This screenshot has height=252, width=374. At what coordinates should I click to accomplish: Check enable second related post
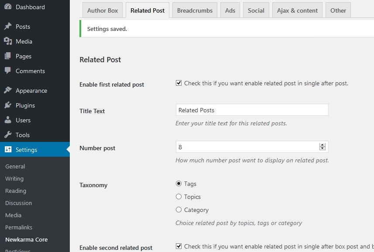178,246
